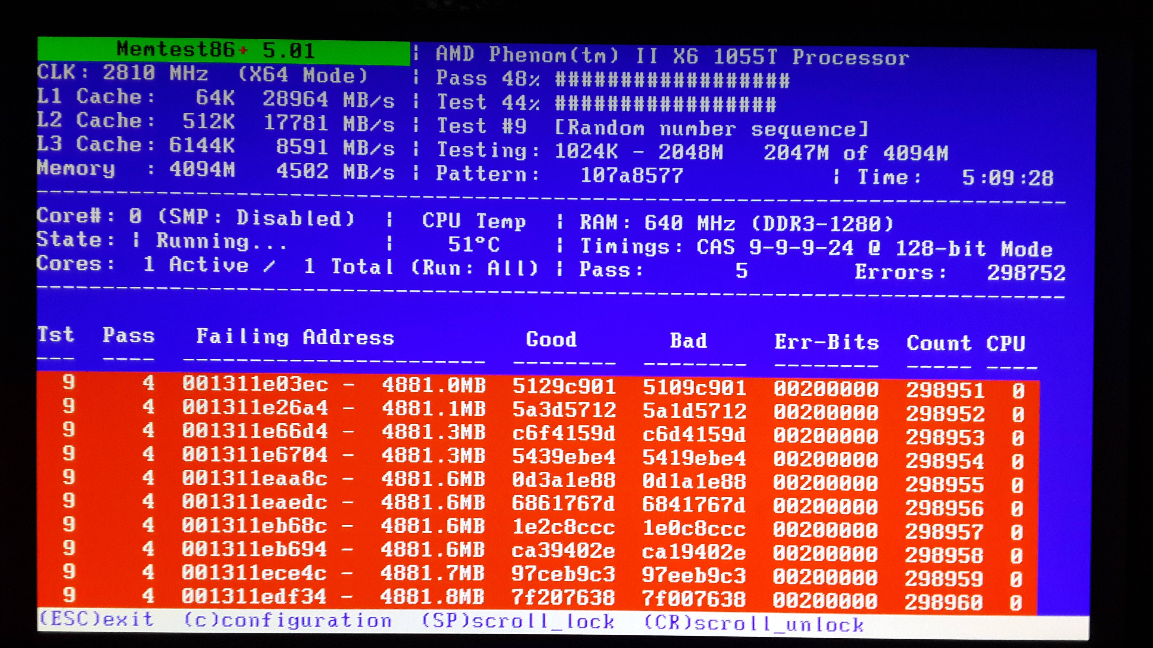This screenshot has height=648, width=1153.
Task: Click Core#: 0 (SMP: Disabled) text
Action: click(196, 217)
